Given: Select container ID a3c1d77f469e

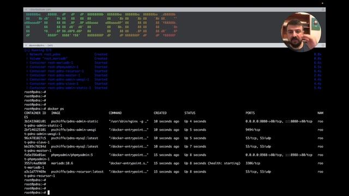Looking at the screenshot, I should 35,172.
